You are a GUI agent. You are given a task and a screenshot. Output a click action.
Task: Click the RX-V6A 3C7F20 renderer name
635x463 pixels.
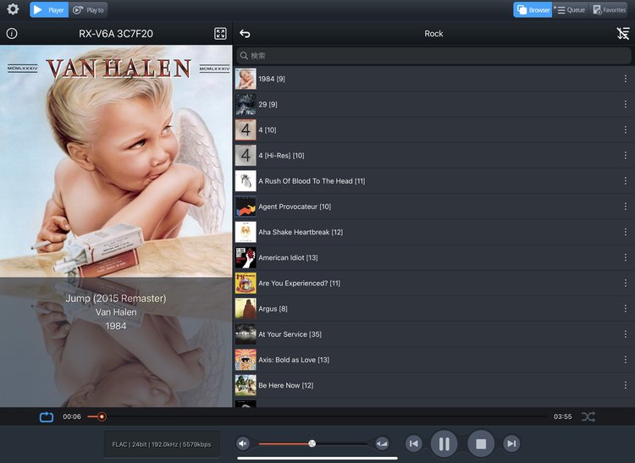[116, 34]
